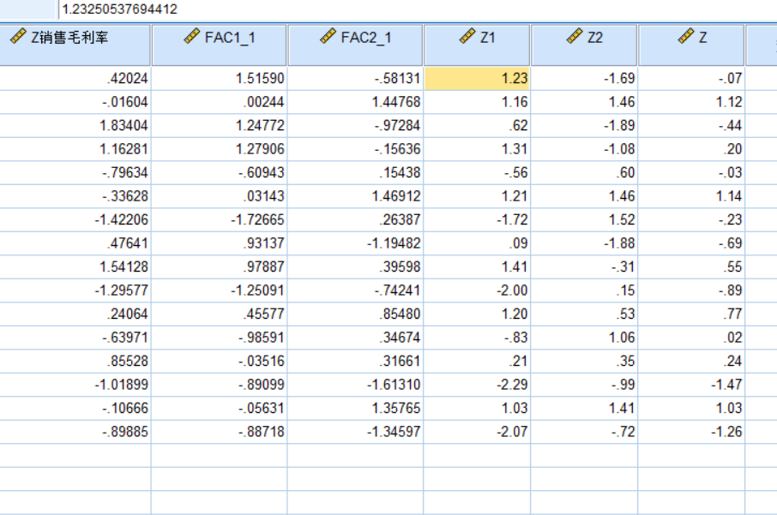The width and height of the screenshot is (777, 515).
Task: Select FAC2_1 cell -1.19482
Action: (355, 243)
